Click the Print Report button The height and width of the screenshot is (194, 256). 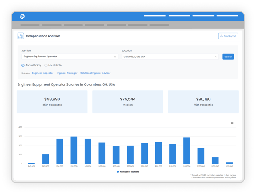(228, 36)
